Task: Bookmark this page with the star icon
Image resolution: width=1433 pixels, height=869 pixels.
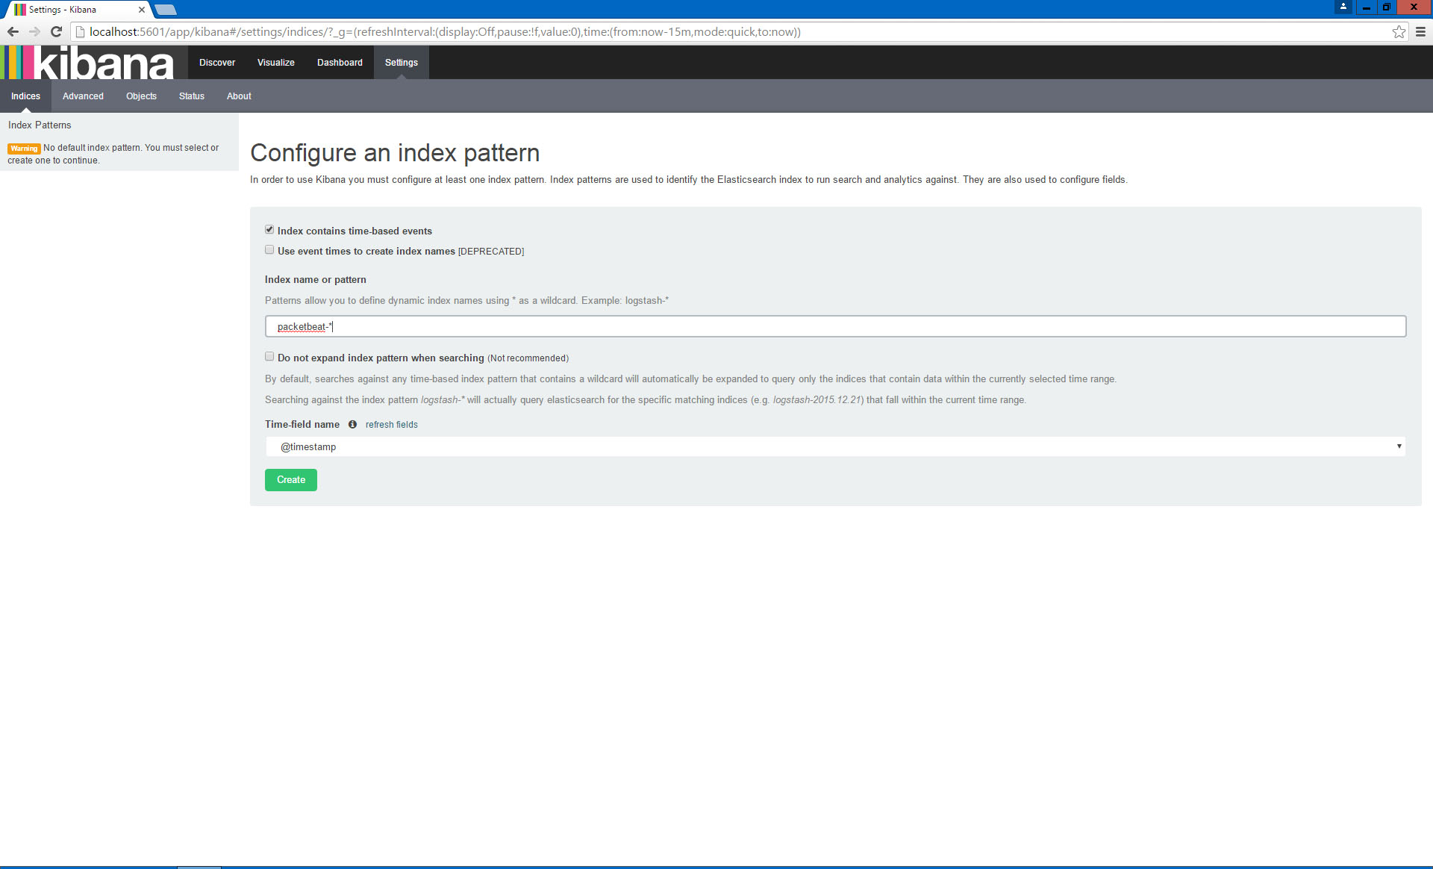Action: click(1399, 31)
